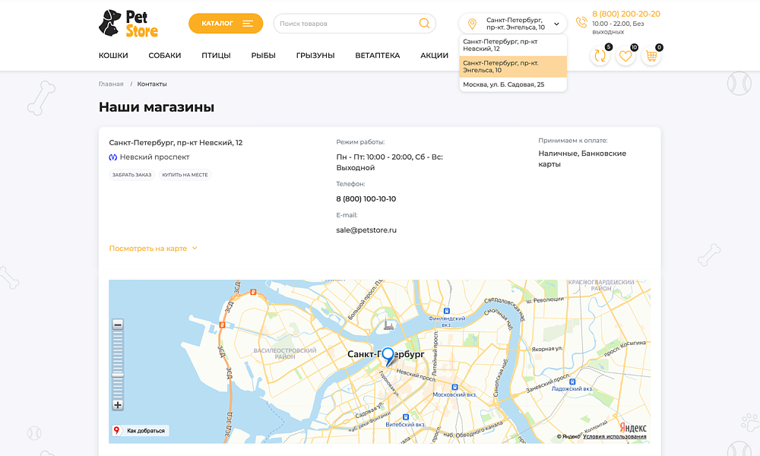760x456 pixels.
Task: Click the phone handset icon
Action: pos(581,23)
